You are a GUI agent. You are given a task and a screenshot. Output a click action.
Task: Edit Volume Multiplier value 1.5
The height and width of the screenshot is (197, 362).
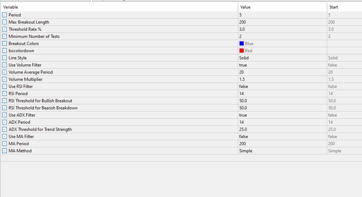coord(282,79)
